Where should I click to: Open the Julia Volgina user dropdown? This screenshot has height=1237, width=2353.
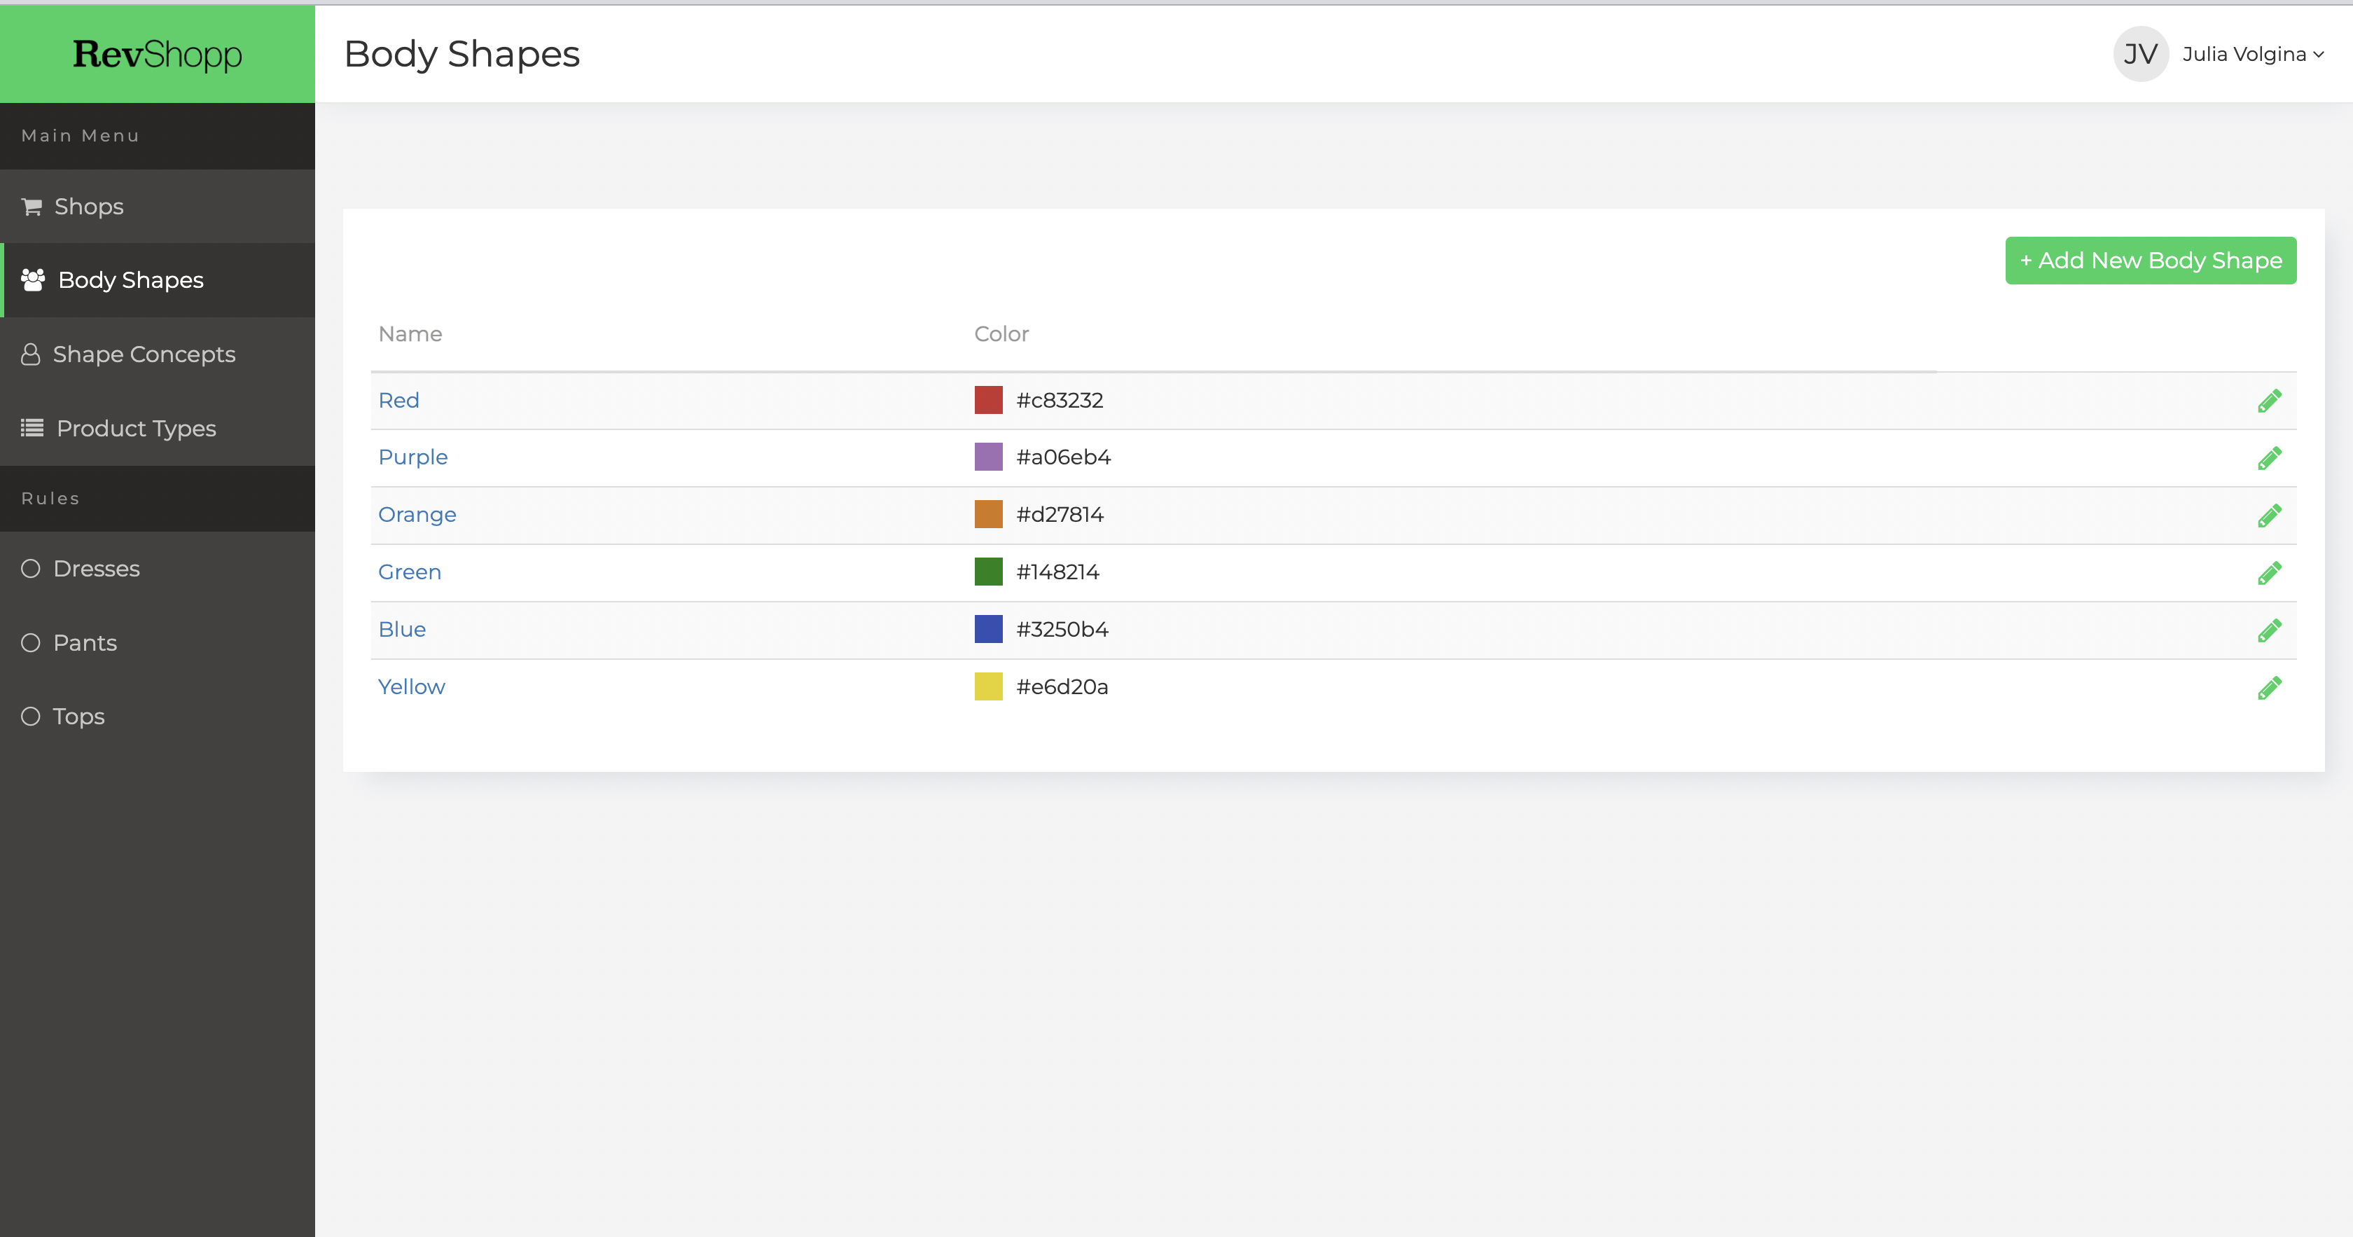tap(2253, 54)
